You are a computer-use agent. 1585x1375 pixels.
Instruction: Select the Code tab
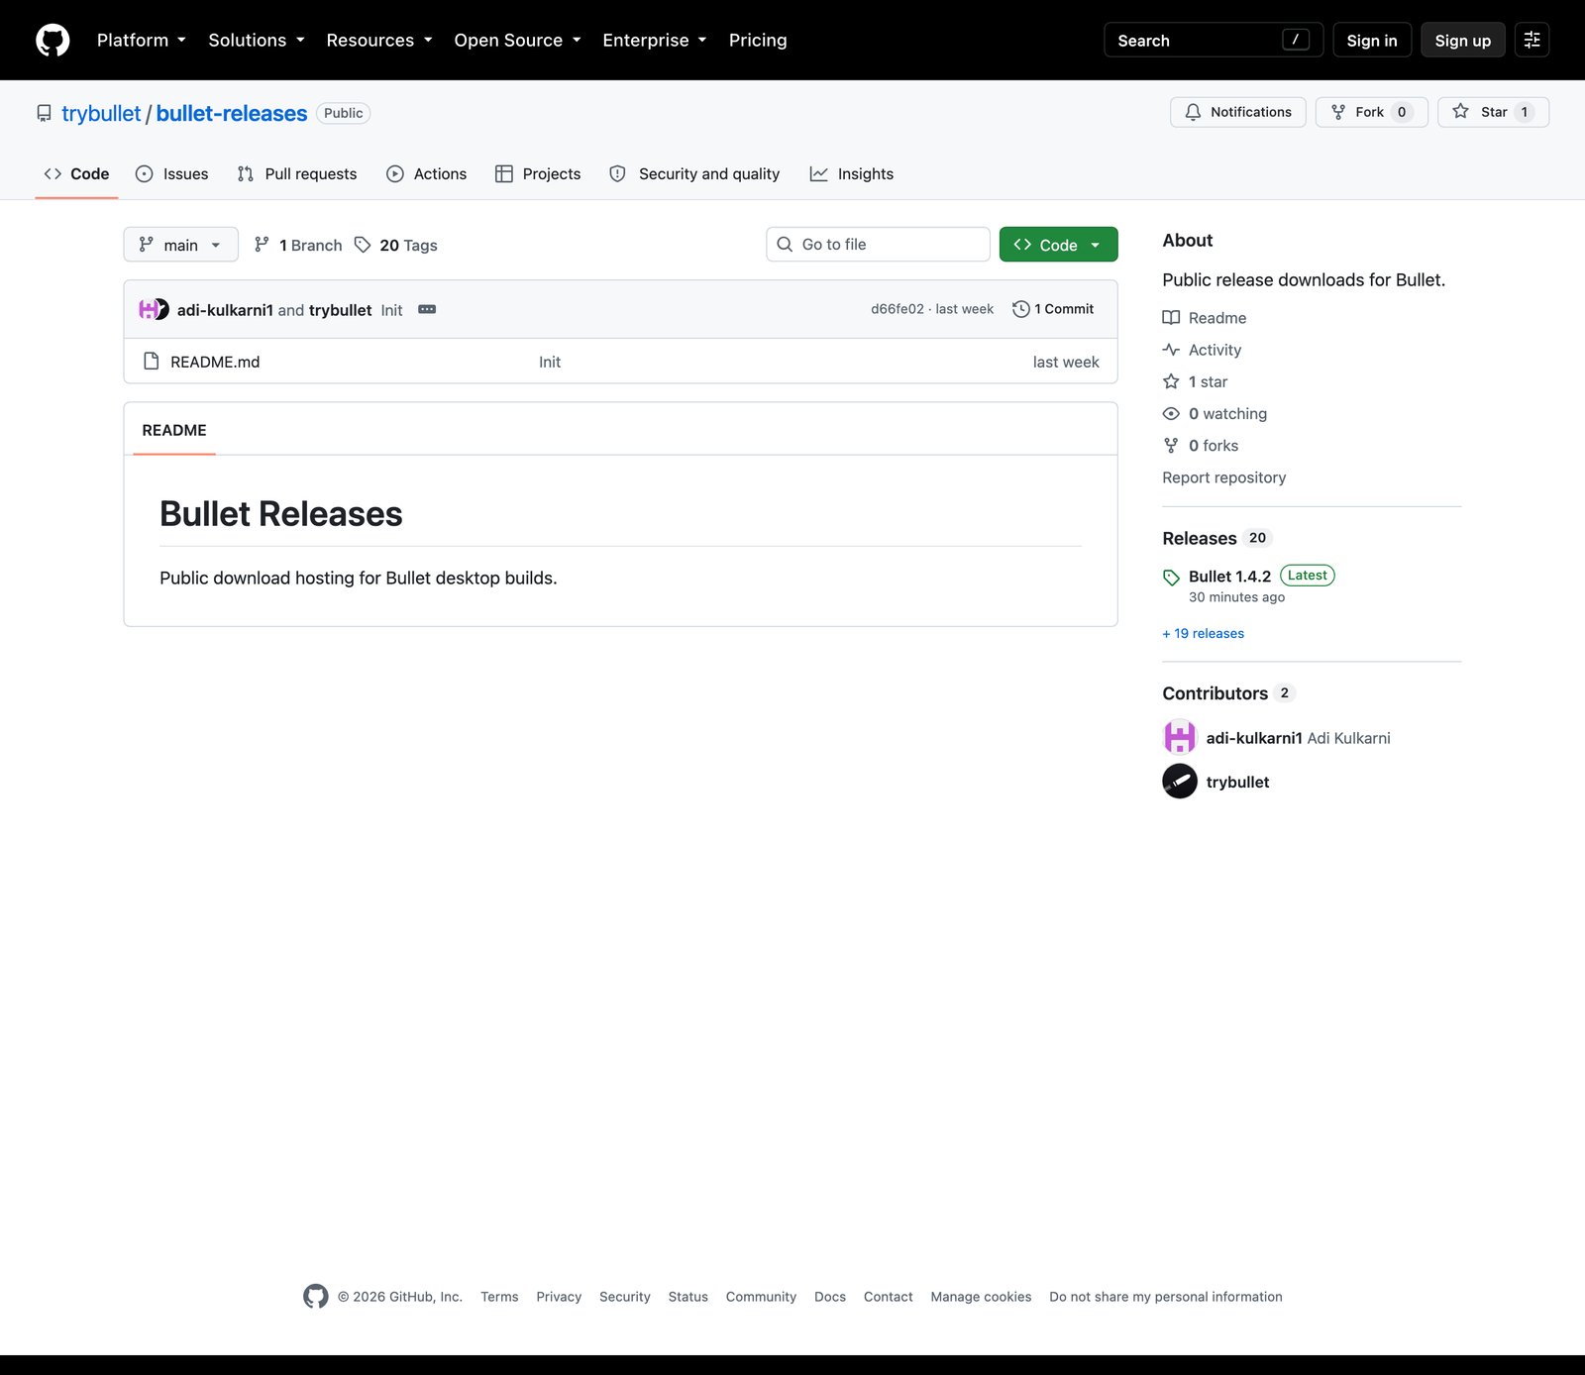(x=76, y=174)
